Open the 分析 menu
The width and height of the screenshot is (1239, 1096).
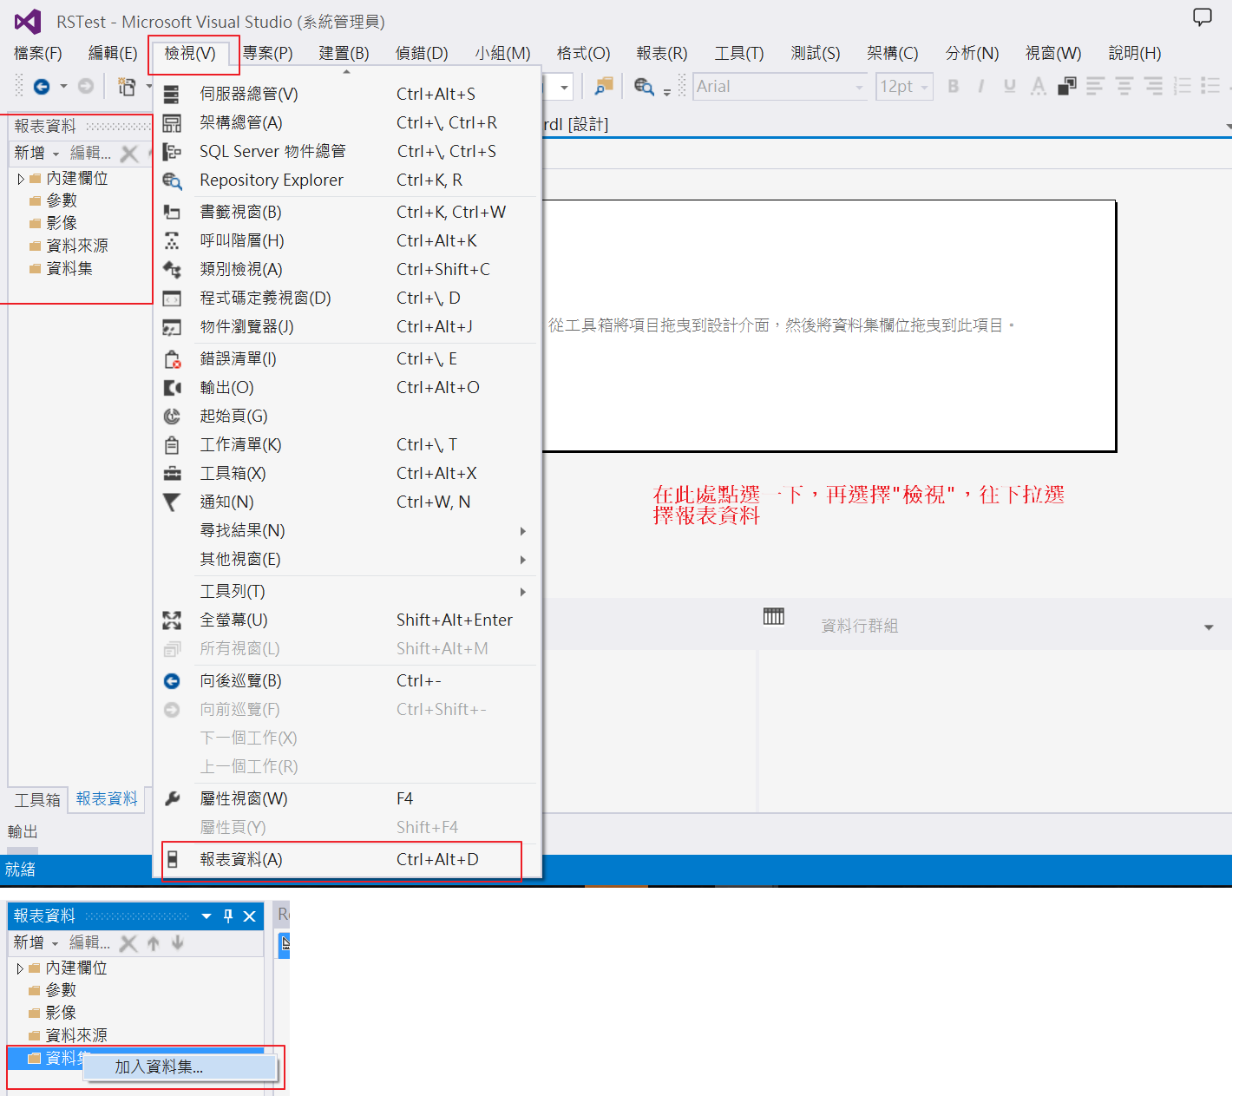tap(972, 53)
